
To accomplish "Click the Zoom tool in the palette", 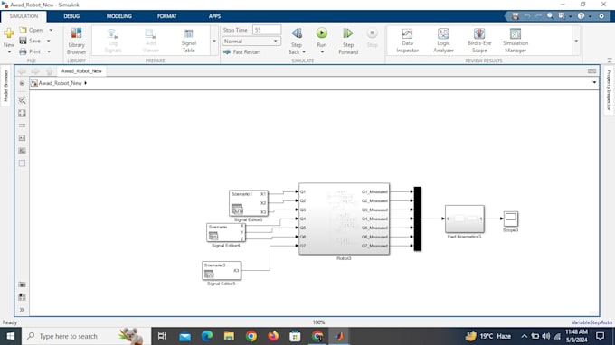I will point(22,100).
